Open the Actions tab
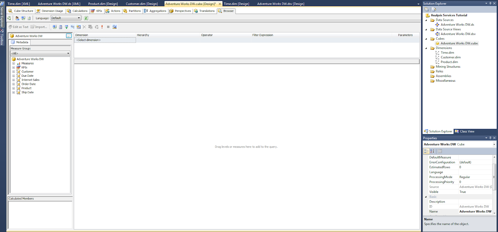Image resolution: width=498 pixels, height=232 pixels. [113, 11]
